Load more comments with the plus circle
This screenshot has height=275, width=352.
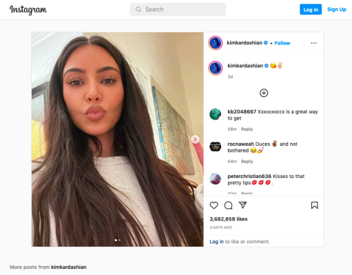[264, 93]
